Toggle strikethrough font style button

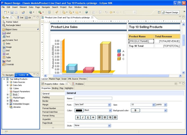[93, 117]
